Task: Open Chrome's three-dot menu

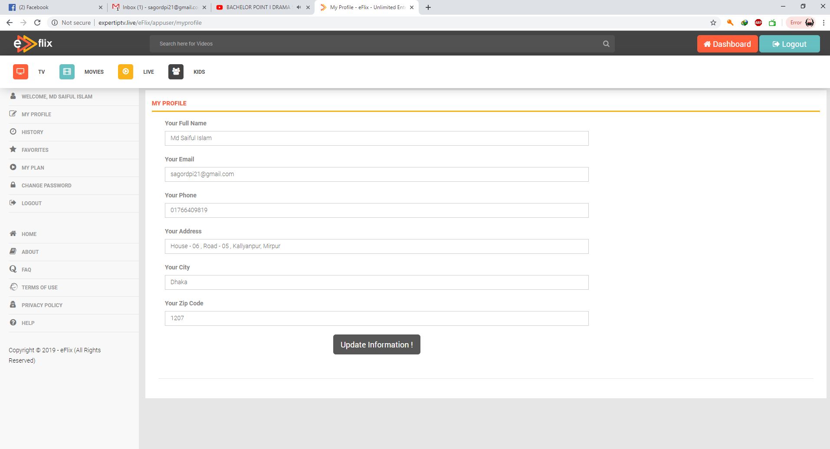Action: coord(823,23)
